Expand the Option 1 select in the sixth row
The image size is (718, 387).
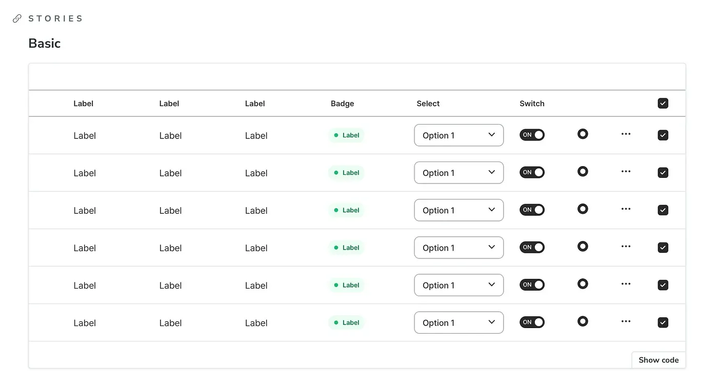(459, 322)
